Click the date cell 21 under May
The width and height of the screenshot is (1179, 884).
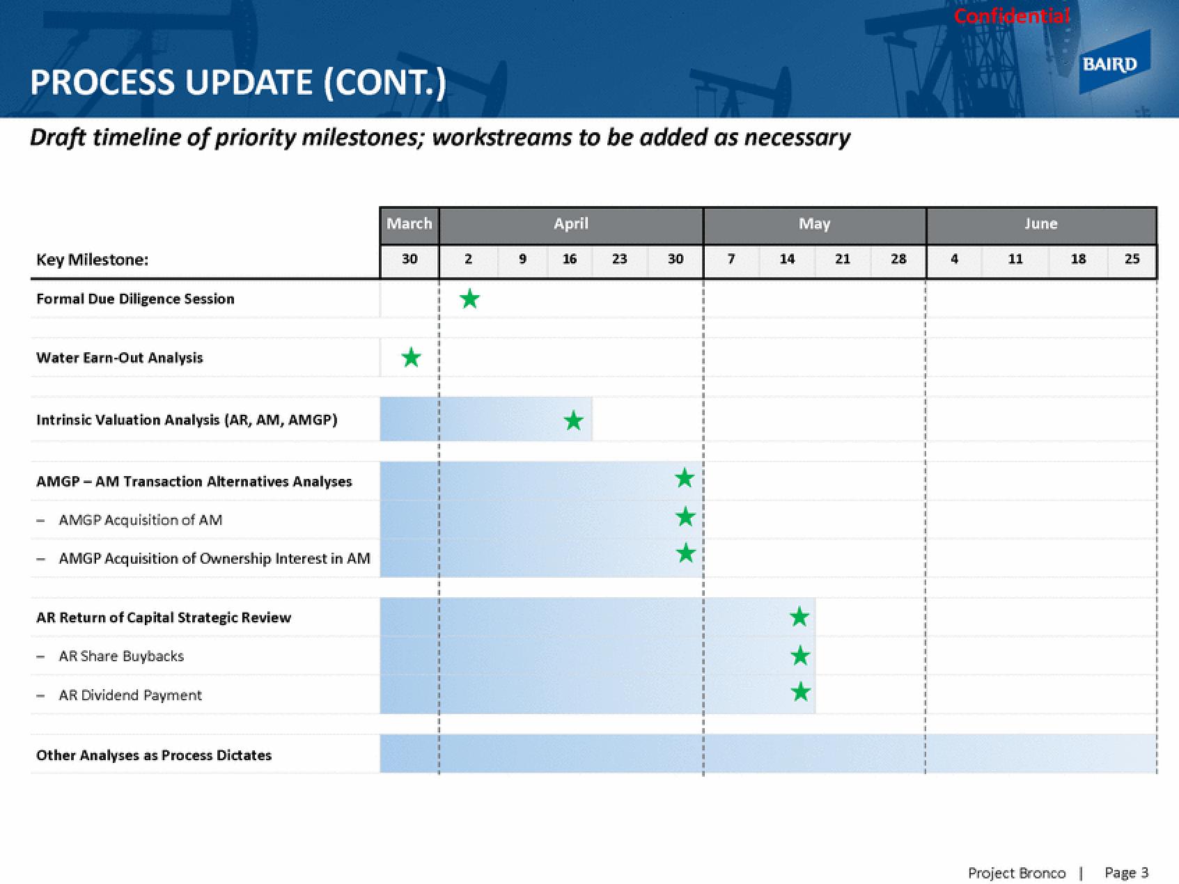point(843,260)
